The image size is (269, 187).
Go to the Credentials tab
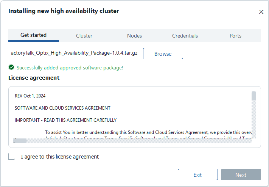point(185,36)
